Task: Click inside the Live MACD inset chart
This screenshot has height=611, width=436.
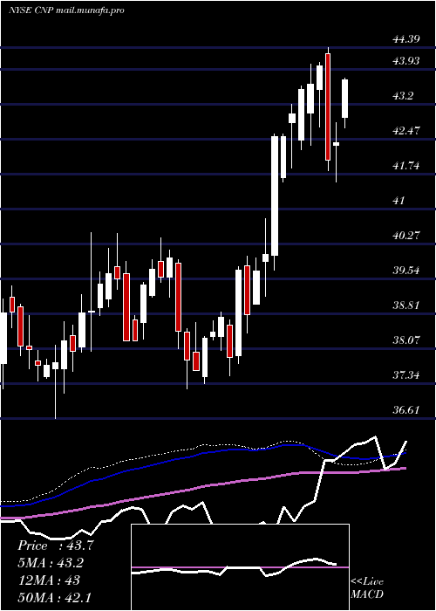Action: point(240,567)
